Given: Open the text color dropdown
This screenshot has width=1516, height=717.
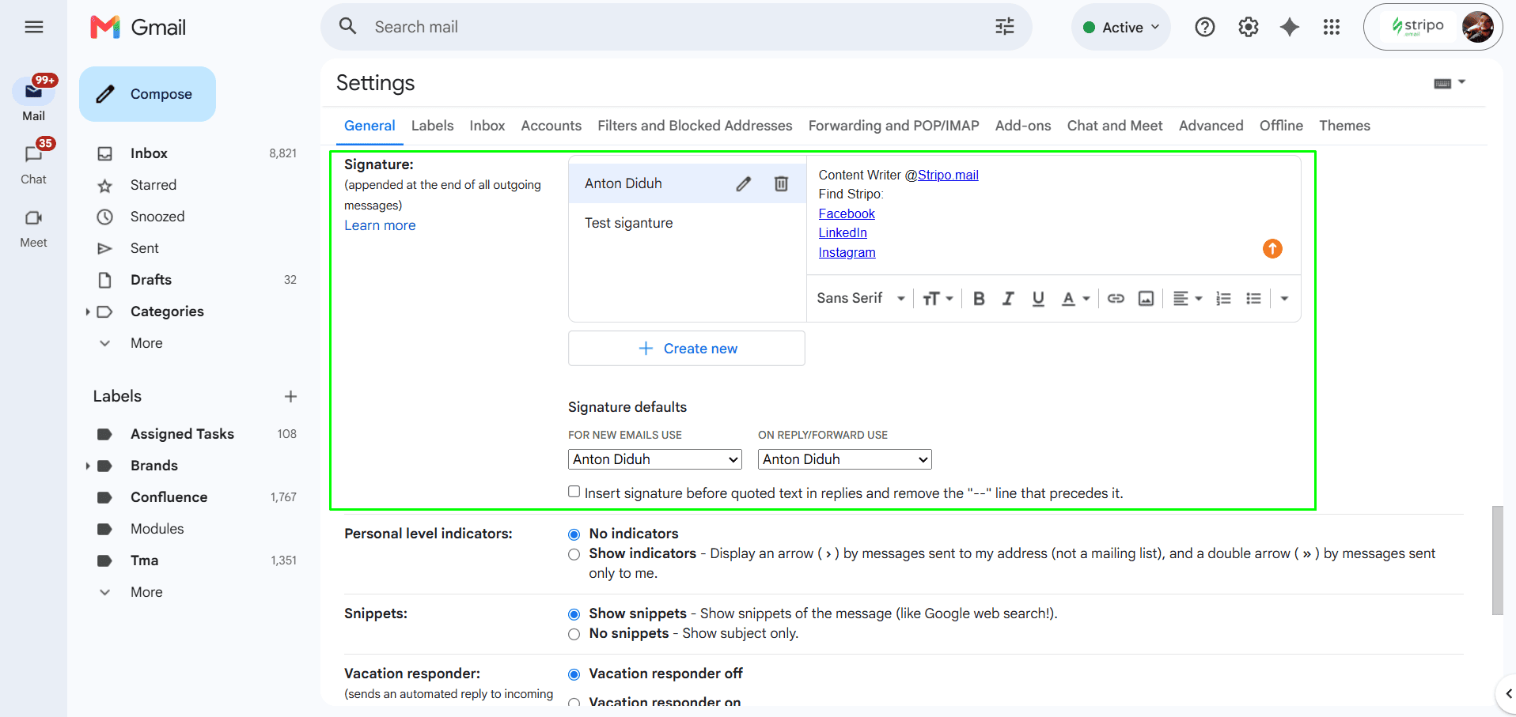Looking at the screenshot, I should [1075, 299].
